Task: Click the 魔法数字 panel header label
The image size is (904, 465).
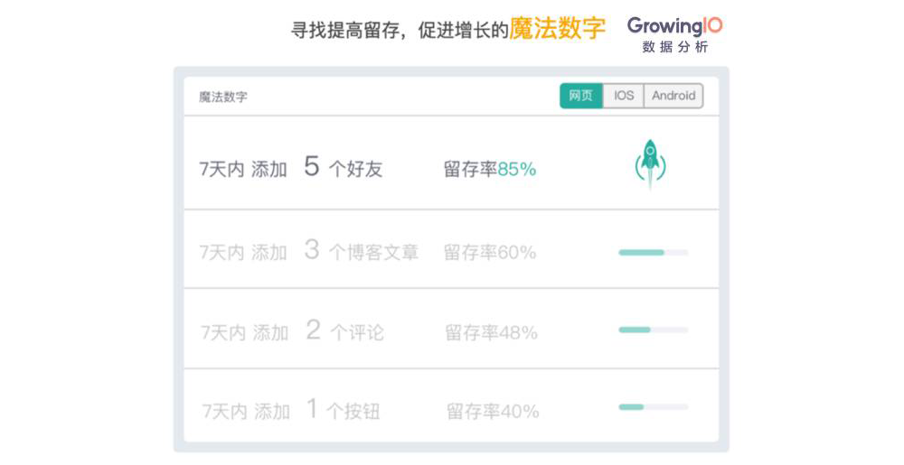Action: coord(222,97)
